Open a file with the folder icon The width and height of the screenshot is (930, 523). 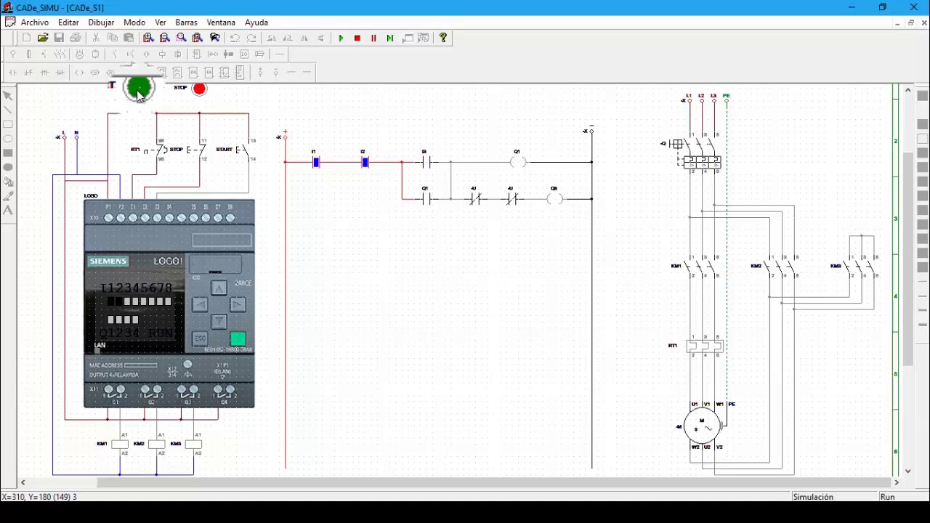pos(43,38)
